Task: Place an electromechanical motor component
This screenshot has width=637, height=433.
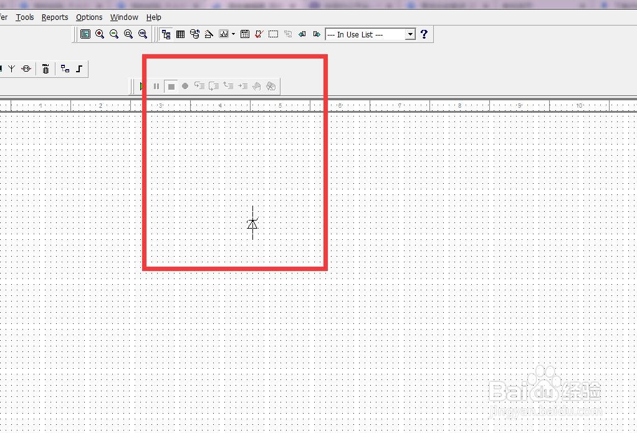Action: pos(26,69)
